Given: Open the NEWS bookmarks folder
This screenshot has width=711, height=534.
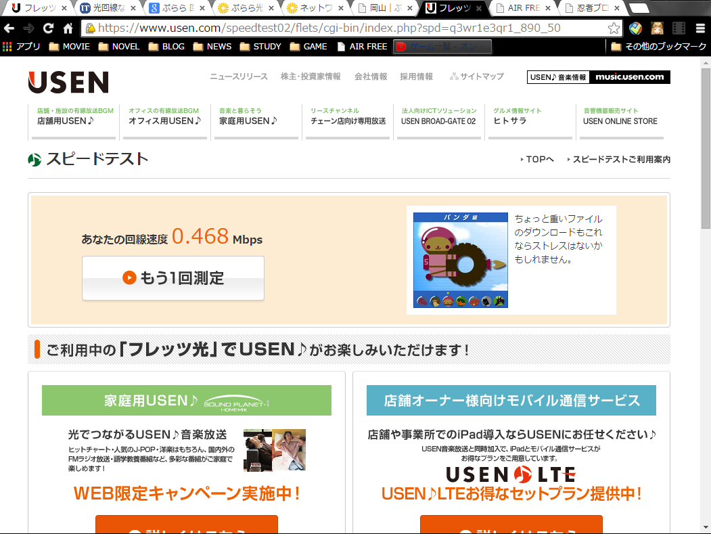Looking at the screenshot, I should click(x=212, y=46).
